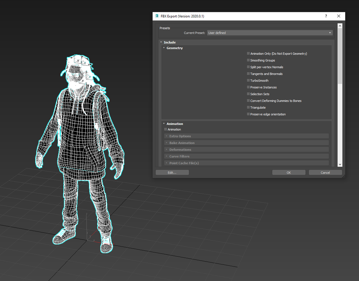Check the Selection Sets box
Viewport: 359px width, 281px height.
click(x=248, y=94)
